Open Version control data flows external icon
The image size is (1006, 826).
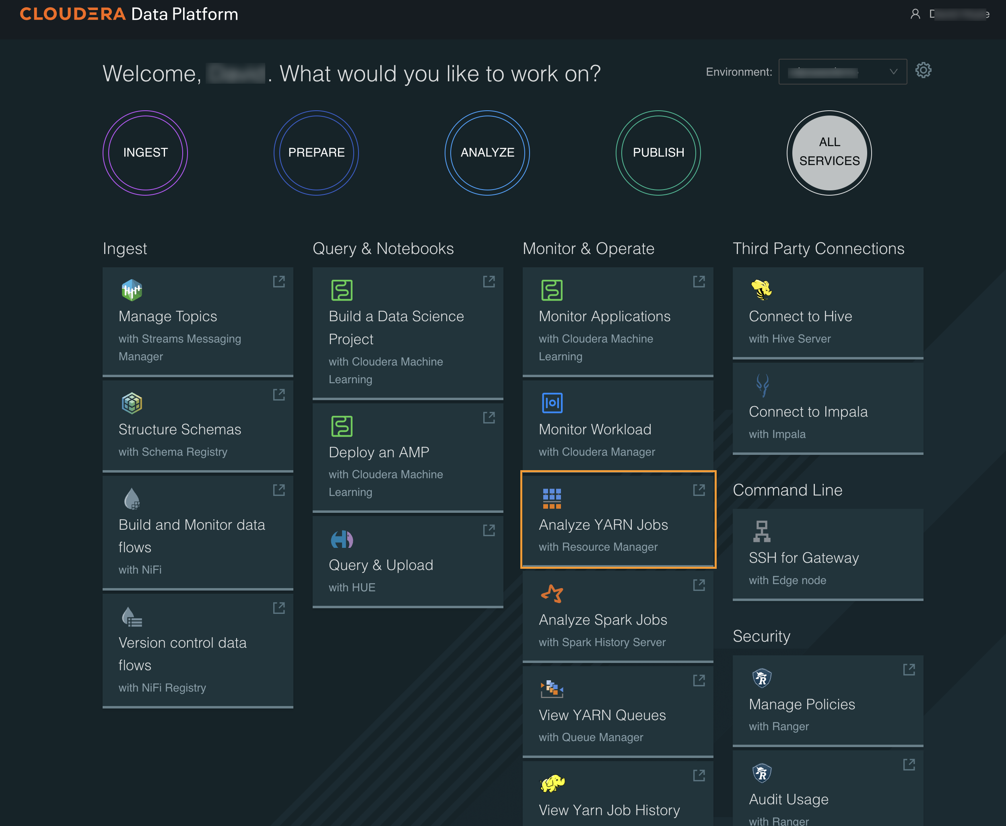click(279, 607)
